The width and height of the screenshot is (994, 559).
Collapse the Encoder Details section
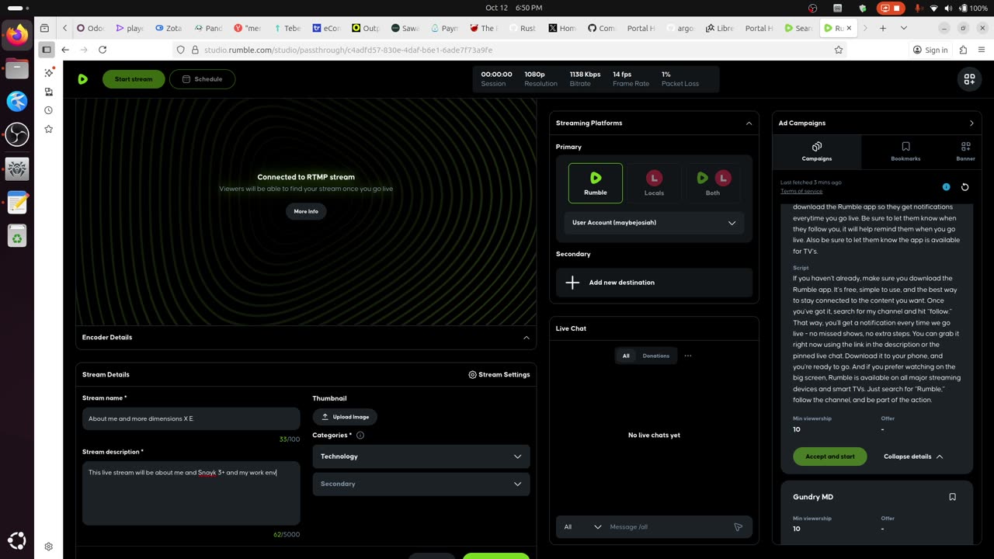527,338
